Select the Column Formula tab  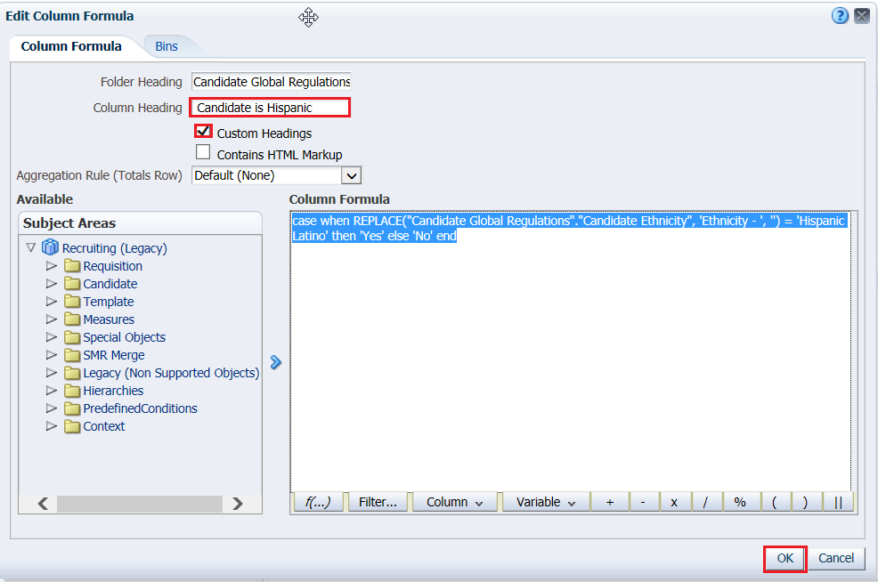click(71, 46)
